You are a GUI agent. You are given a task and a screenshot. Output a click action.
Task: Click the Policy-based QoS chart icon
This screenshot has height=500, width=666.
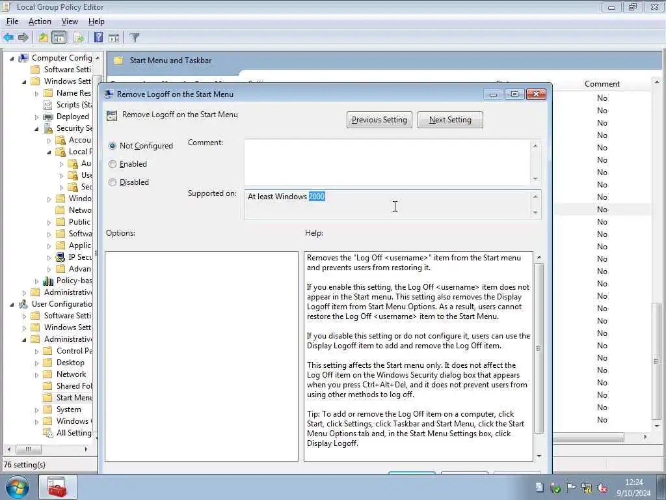coord(48,281)
